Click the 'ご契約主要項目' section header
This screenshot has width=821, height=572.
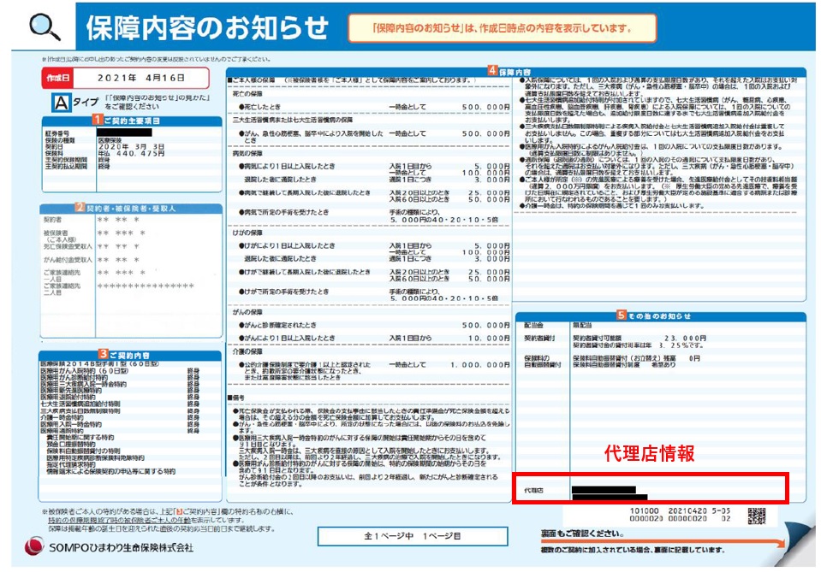[132, 121]
